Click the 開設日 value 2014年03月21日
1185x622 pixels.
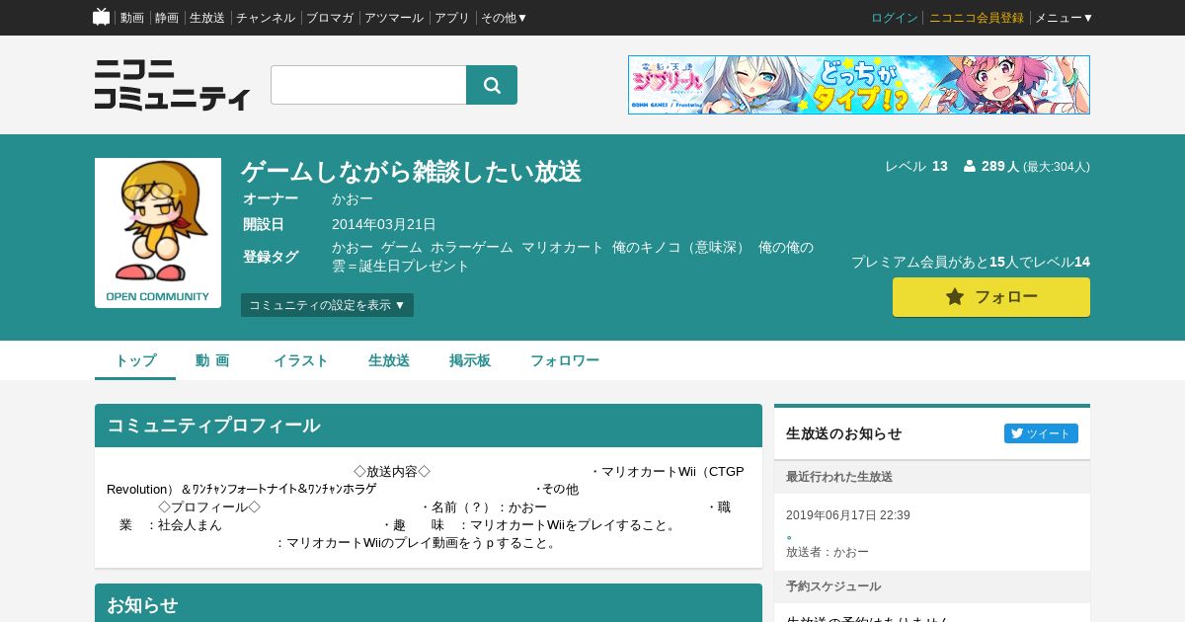(384, 224)
